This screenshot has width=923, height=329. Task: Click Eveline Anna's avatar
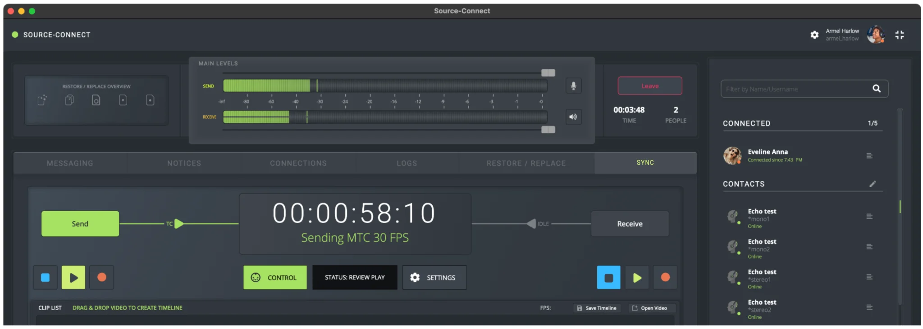click(x=732, y=155)
